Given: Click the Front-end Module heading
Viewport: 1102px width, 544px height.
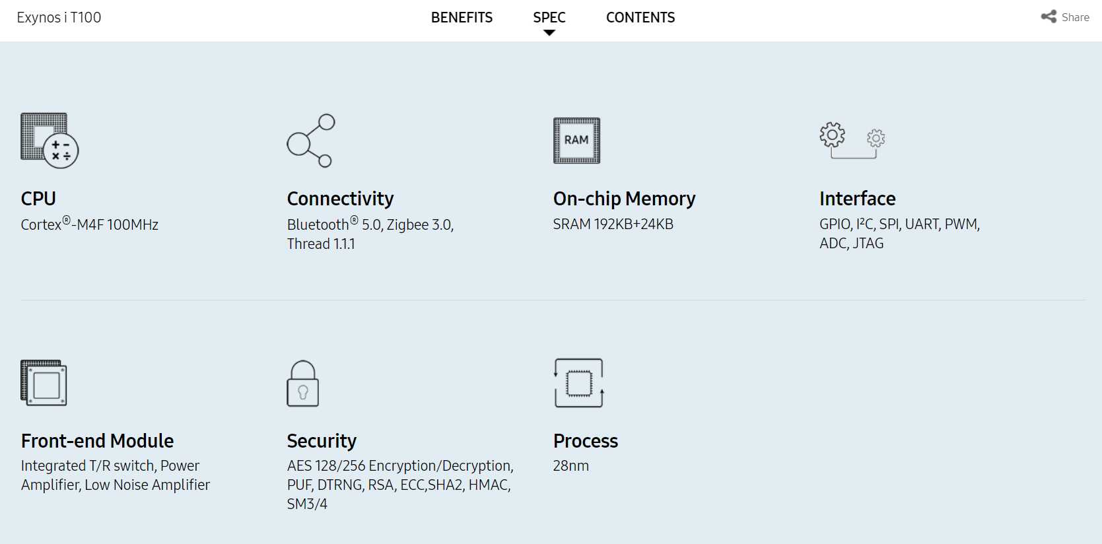Looking at the screenshot, I should point(97,441).
